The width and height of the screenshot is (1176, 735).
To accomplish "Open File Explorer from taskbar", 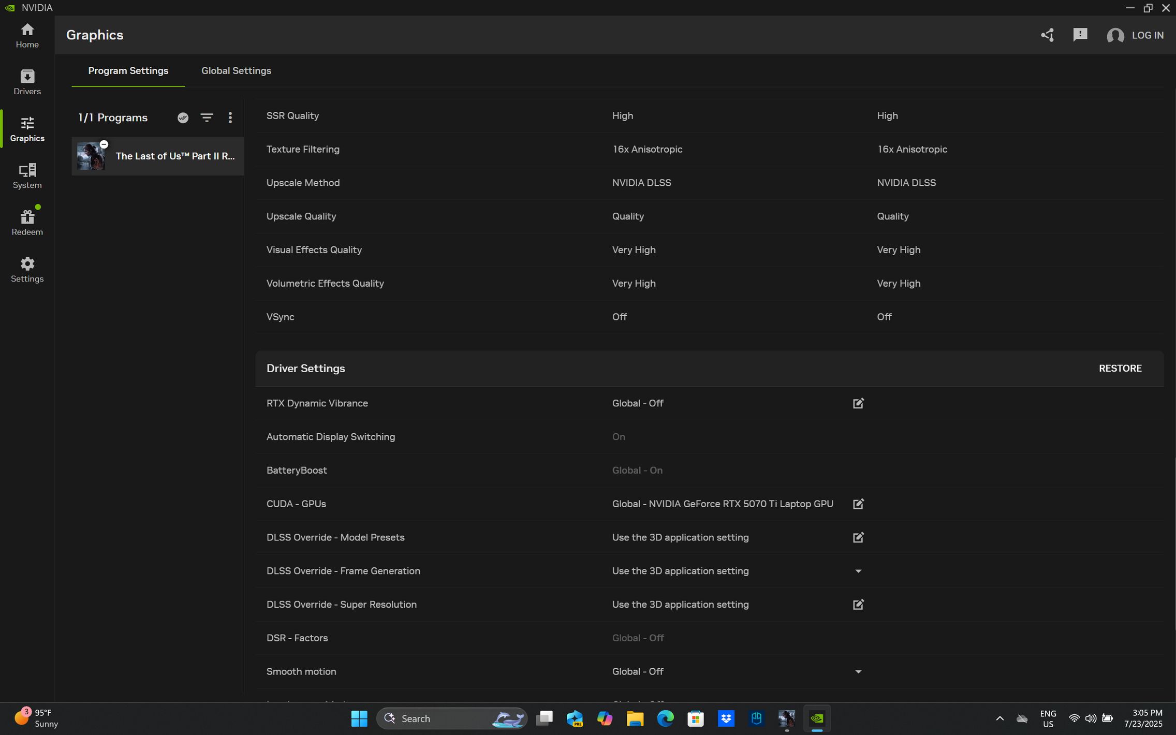I will 635,718.
